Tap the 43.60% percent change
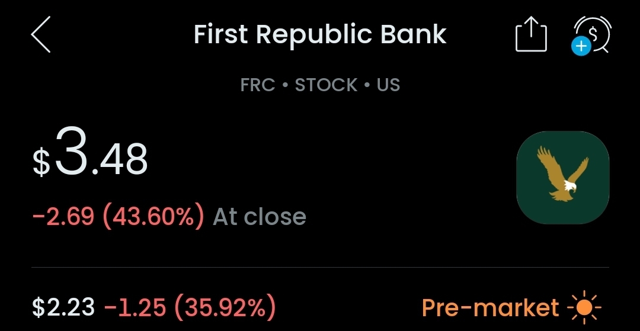The height and width of the screenshot is (331, 640). coord(153,217)
